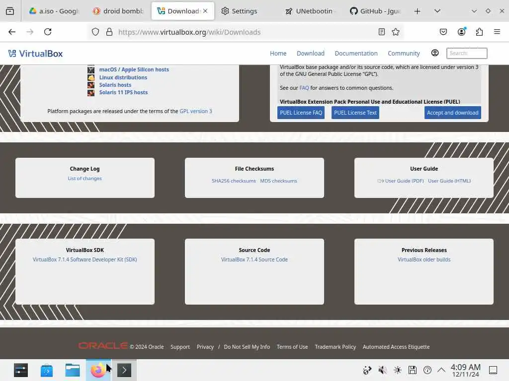Open User Guide (HTML) link
The image size is (509, 381).
449,181
